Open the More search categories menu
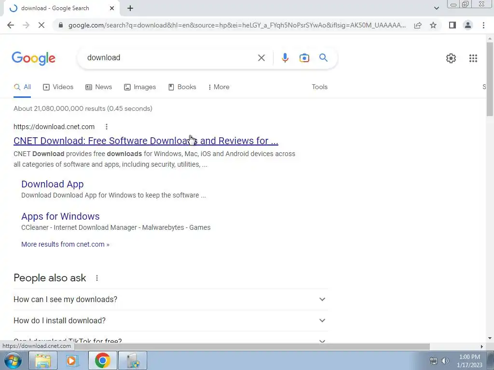 click(219, 87)
